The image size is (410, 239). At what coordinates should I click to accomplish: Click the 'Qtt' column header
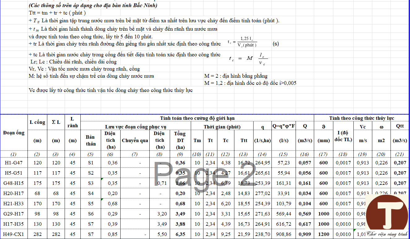(x=400, y=126)
